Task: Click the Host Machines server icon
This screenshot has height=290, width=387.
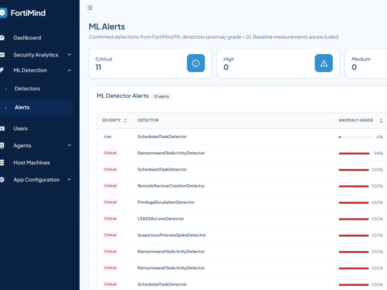Action: click(2, 162)
